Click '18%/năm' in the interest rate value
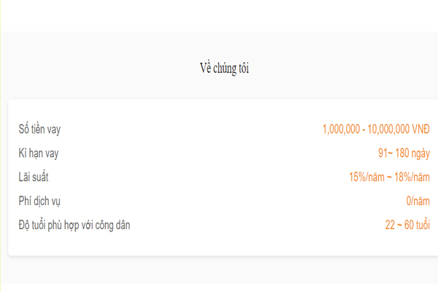 pos(412,177)
